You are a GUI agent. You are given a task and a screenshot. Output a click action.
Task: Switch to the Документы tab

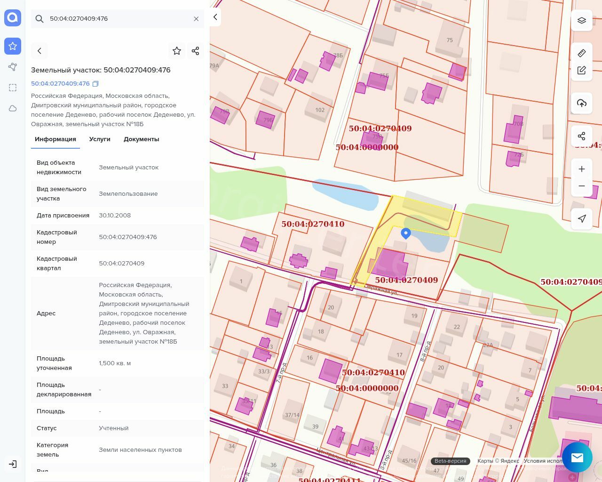point(141,139)
